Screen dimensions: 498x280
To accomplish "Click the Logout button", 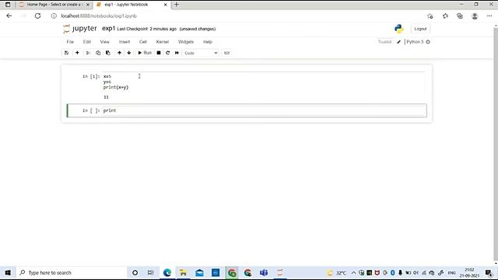I will (x=420, y=29).
